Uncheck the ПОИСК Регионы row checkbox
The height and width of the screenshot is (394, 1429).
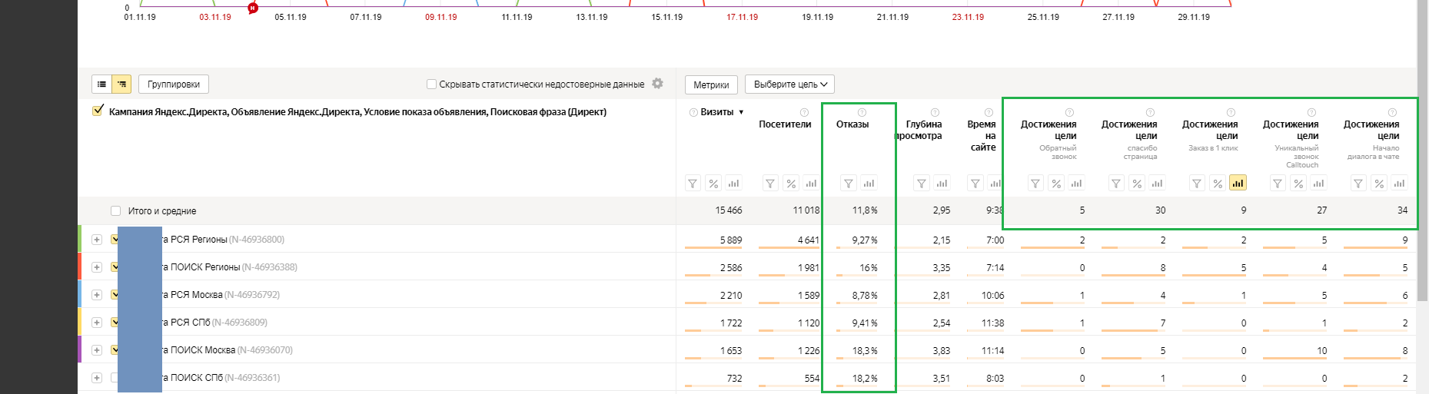pos(115,267)
